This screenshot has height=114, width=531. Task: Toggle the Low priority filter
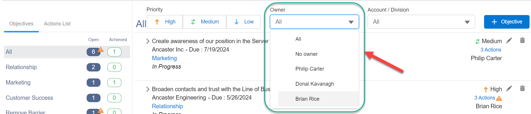coord(244,22)
